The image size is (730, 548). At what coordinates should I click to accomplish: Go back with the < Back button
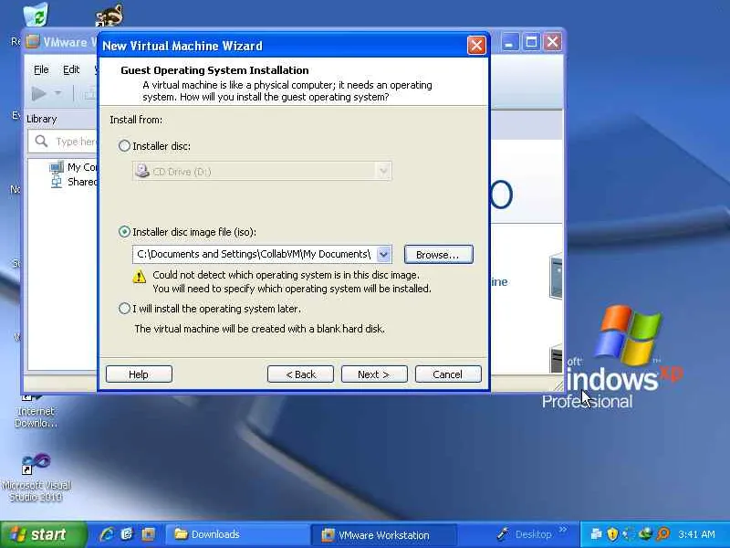(x=300, y=374)
